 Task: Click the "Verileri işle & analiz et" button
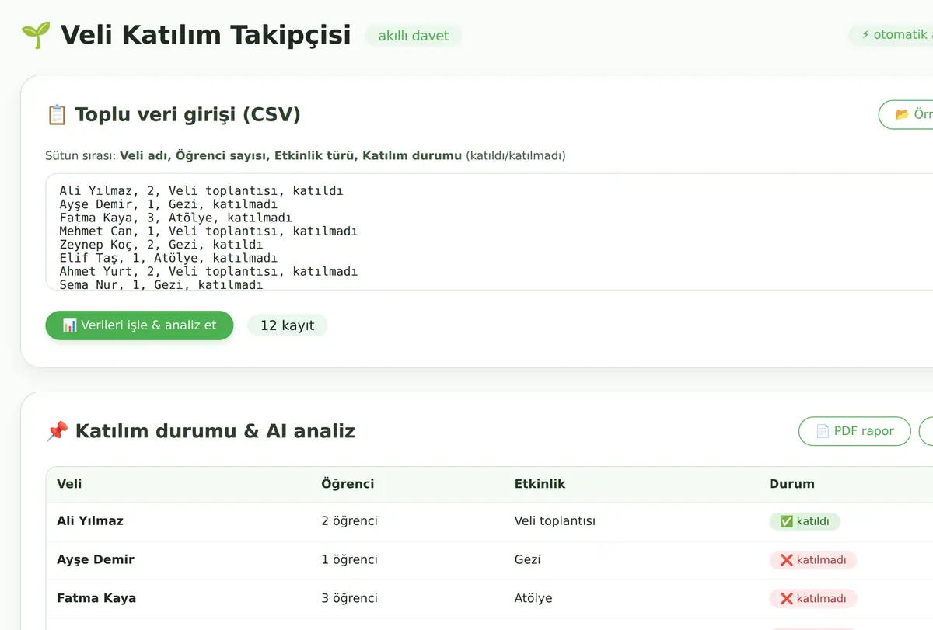click(139, 325)
